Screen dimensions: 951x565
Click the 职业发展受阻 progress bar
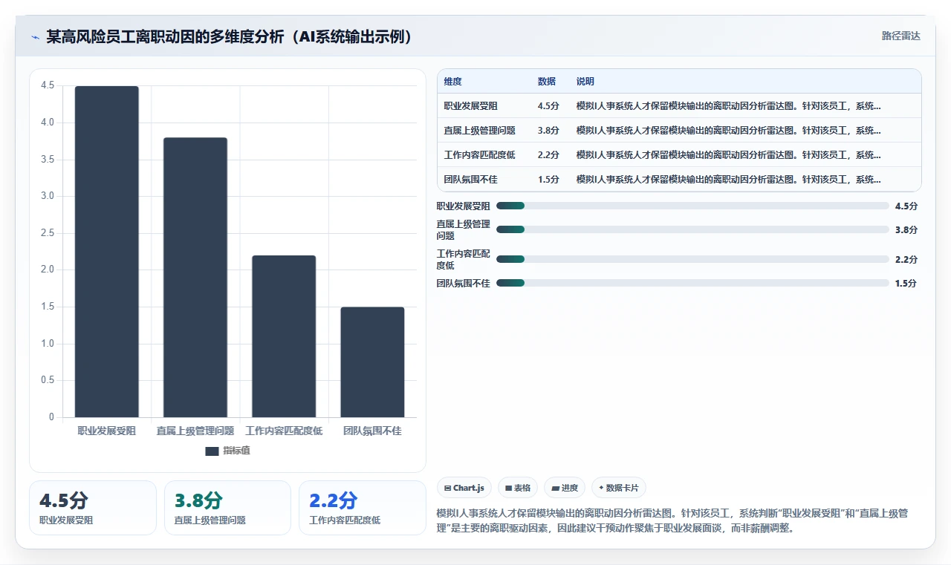point(692,206)
